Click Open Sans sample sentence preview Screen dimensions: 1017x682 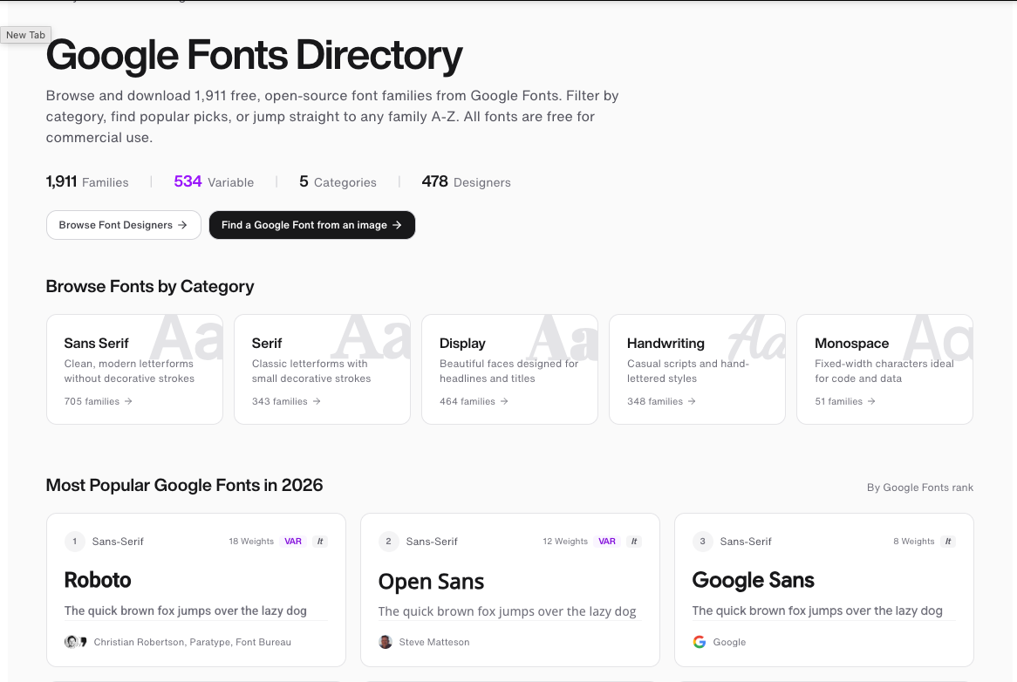point(508,611)
